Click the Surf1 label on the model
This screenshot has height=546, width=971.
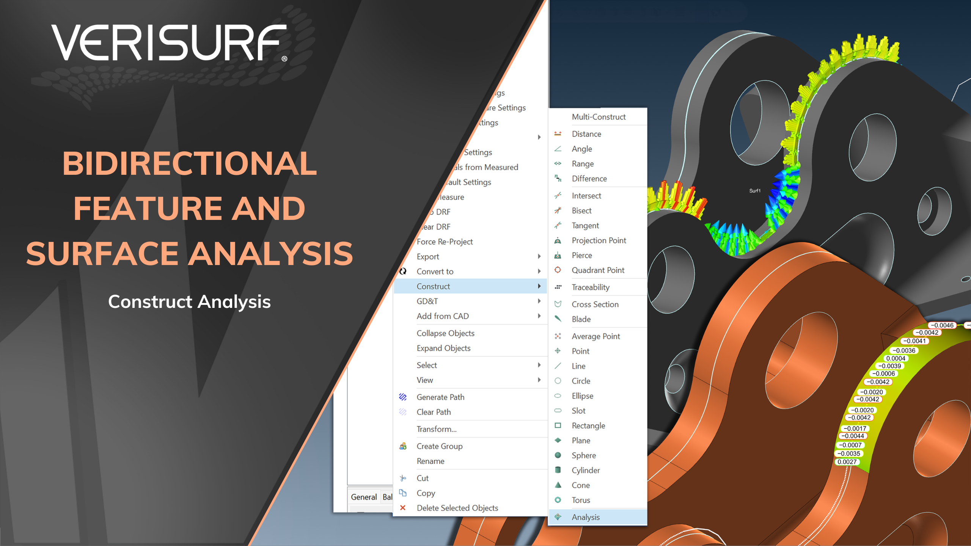[x=755, y=191]
